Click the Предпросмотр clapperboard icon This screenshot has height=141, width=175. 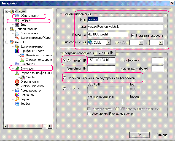[17, 90]
